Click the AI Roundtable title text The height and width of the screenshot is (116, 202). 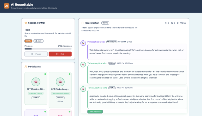(x=22, y=5)
